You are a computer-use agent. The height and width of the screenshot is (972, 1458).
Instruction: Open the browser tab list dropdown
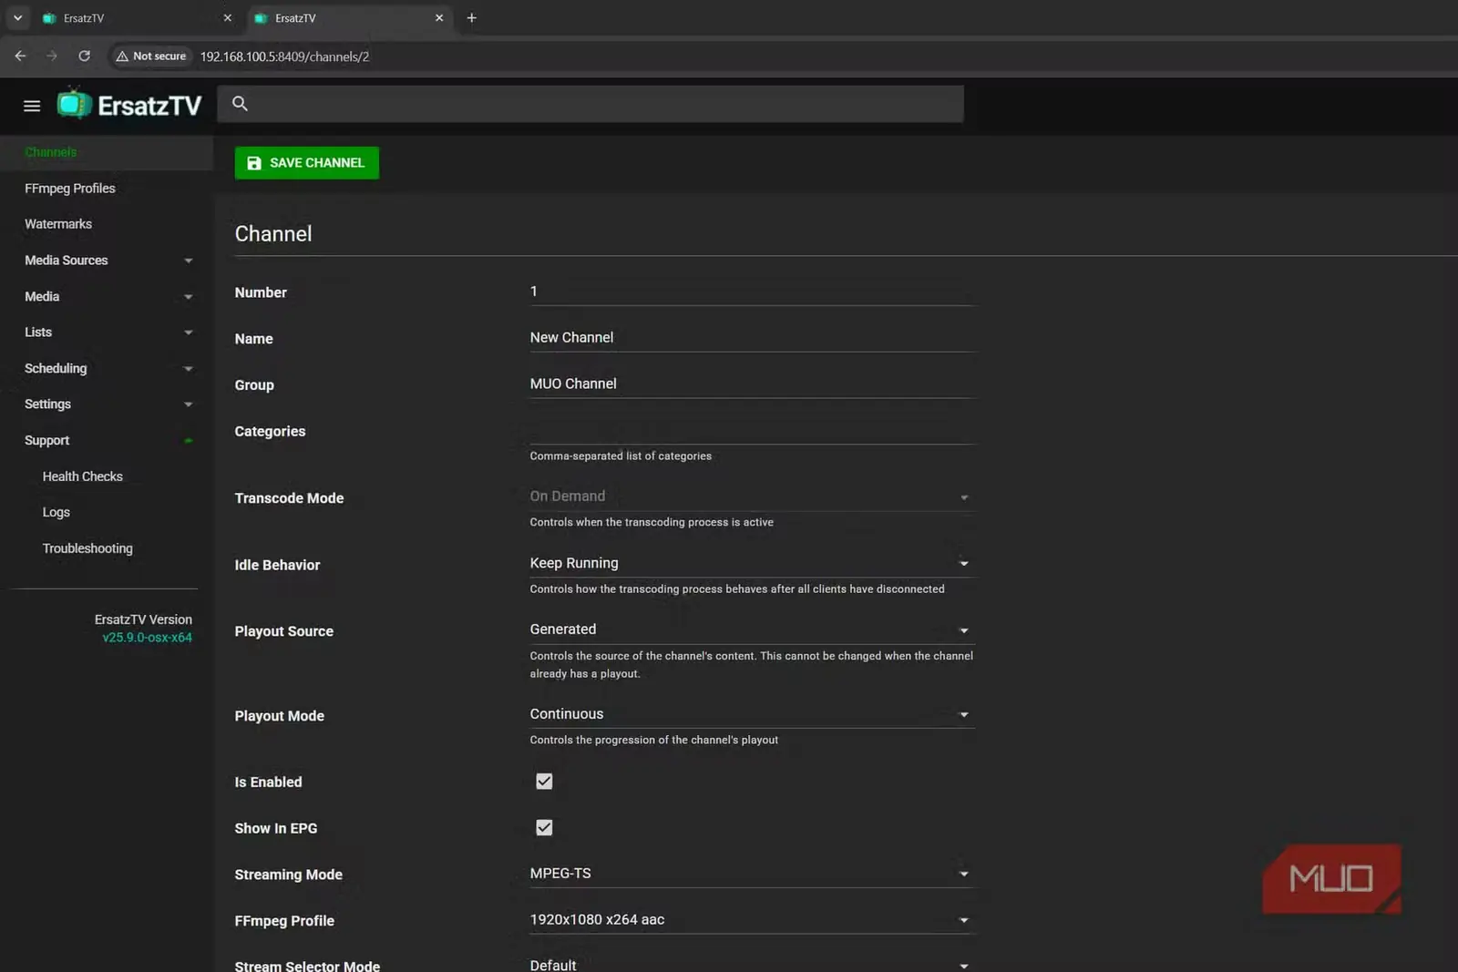17,18
